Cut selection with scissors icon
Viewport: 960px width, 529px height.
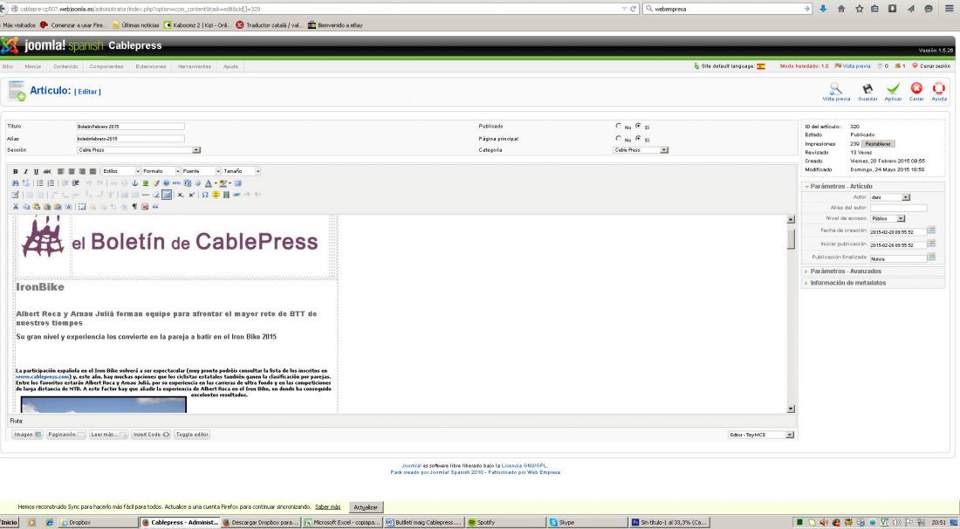16,206
